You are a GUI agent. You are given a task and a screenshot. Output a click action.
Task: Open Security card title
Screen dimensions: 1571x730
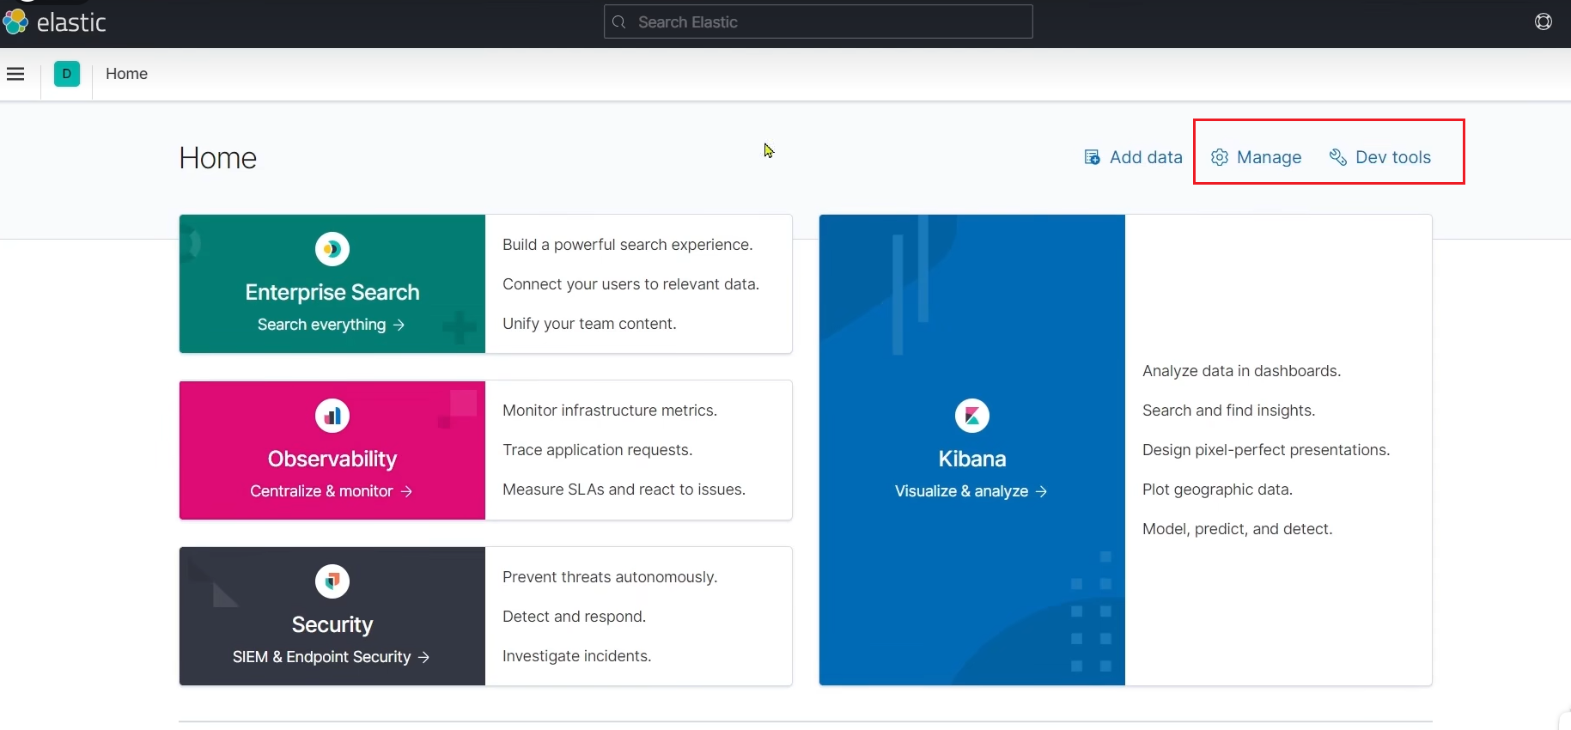pyautogui.click(x=332, y=624)
